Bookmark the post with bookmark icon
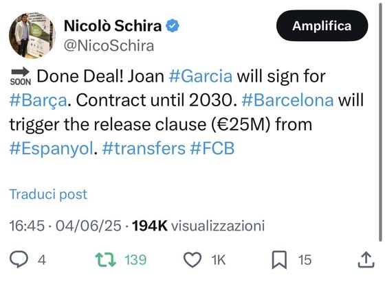The height and width of the screenshot is (282, 385). click(279, 260)
